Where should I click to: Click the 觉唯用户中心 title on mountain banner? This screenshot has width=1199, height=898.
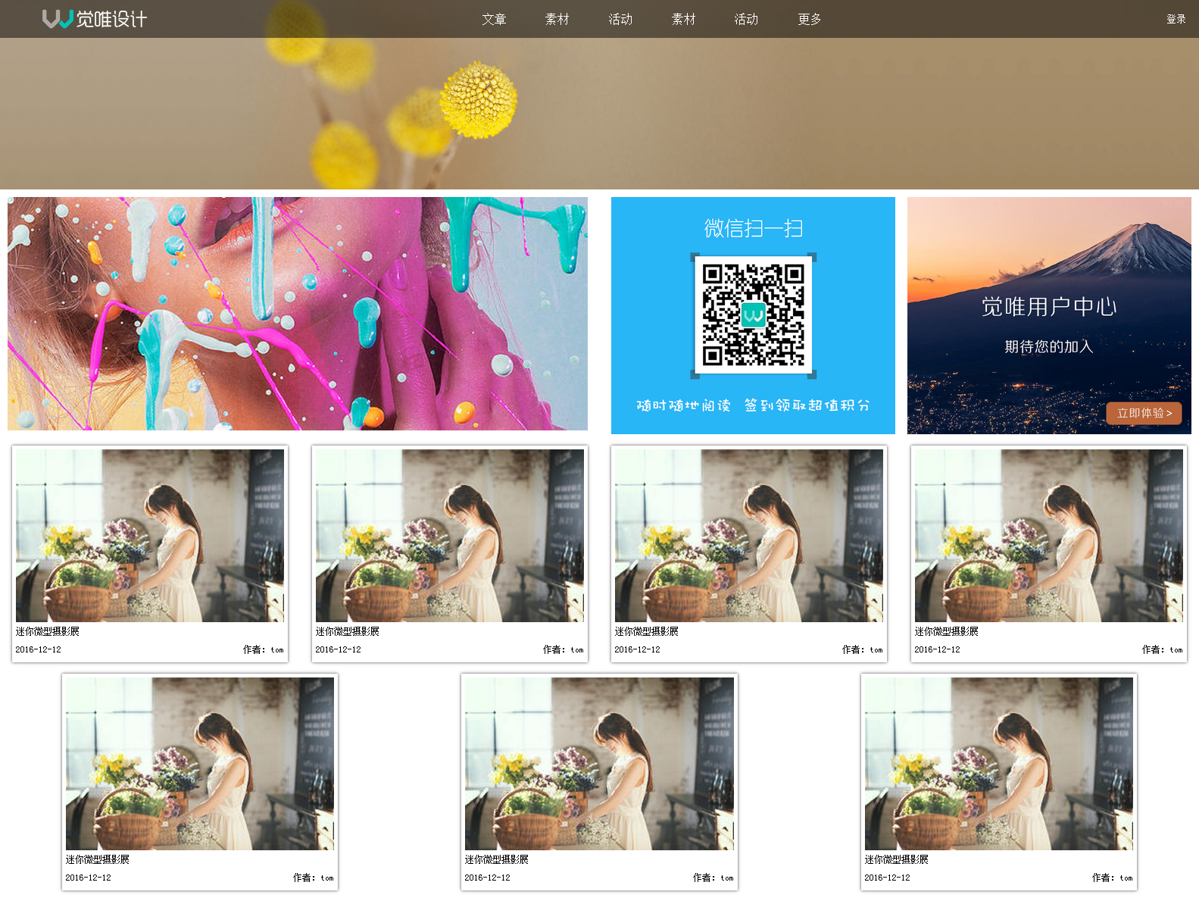(1049, 306)
